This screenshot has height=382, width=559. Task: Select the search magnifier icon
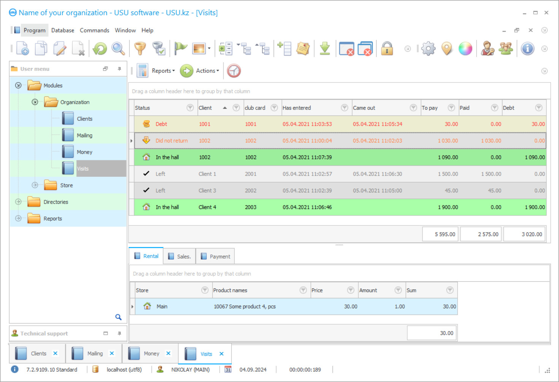click(x=118, y=48)
